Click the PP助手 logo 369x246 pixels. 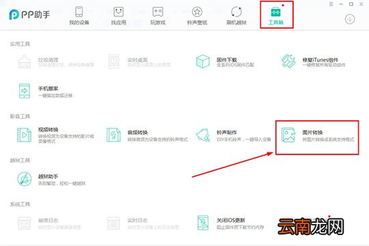pos(29,14)
